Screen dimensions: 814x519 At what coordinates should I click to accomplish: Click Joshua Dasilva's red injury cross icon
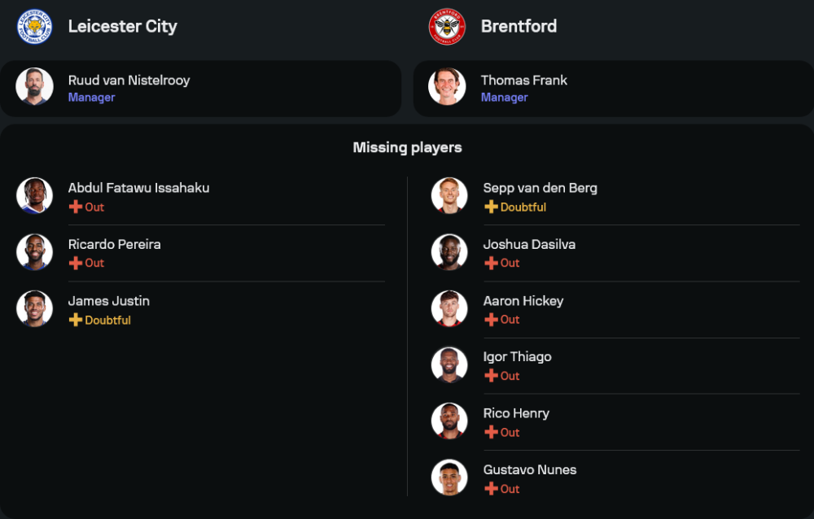(491, 263)
